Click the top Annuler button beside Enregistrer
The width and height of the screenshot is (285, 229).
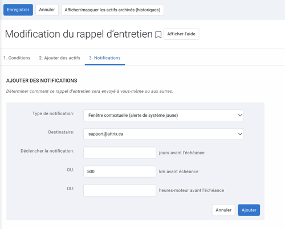click(47, 10)
